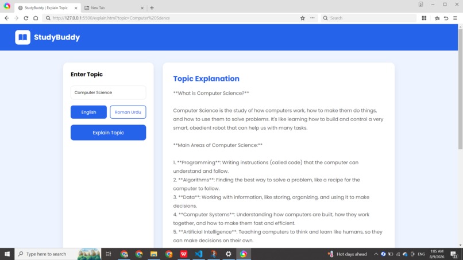
Task: Open the address bar three-dots menu
Action: 312,18
